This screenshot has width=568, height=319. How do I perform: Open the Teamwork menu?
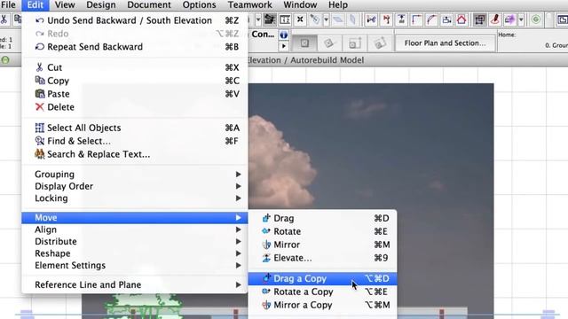(x=250, y=4)
